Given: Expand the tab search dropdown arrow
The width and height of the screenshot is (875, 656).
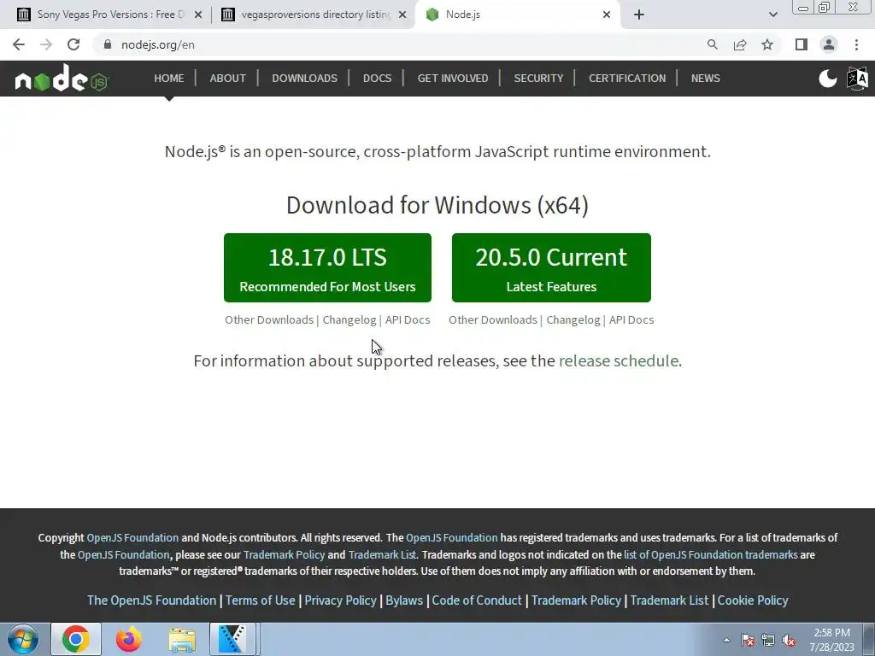Looking at the screenshot, I should point(772,15).
